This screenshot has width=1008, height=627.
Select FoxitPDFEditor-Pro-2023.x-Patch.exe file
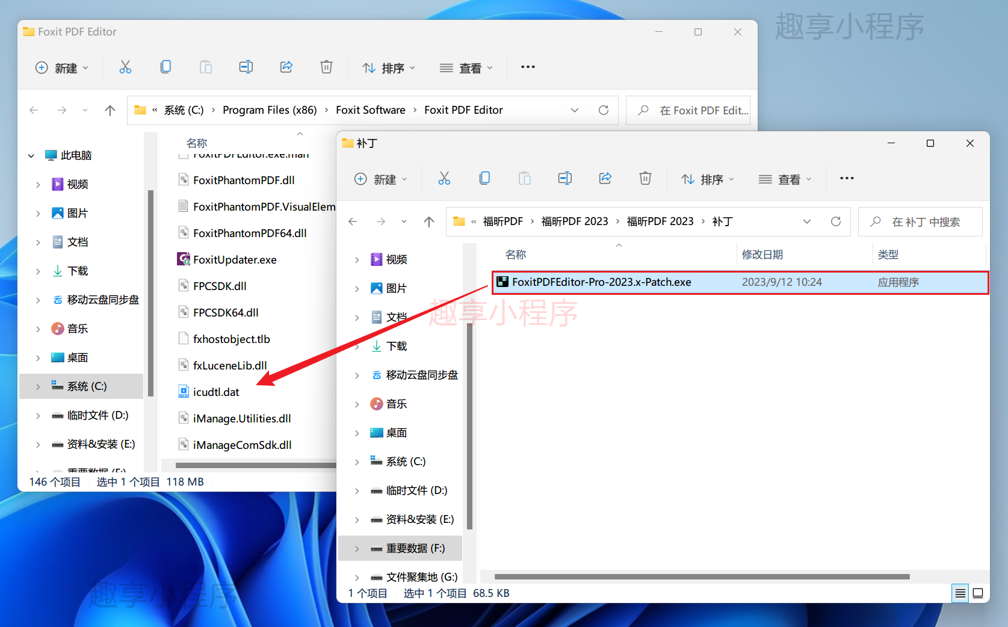point(740,282)
